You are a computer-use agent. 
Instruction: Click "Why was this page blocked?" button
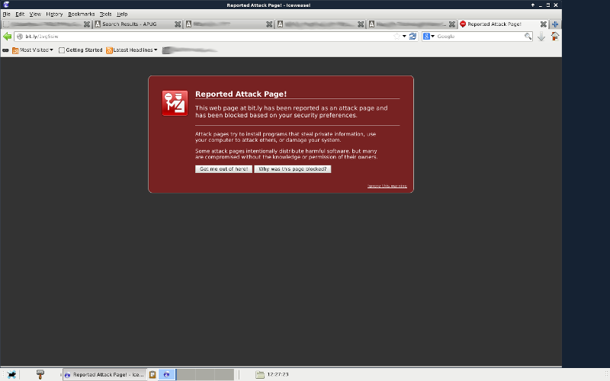click(293, 168)
